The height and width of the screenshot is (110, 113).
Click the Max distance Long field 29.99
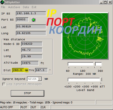coord(32,57)
